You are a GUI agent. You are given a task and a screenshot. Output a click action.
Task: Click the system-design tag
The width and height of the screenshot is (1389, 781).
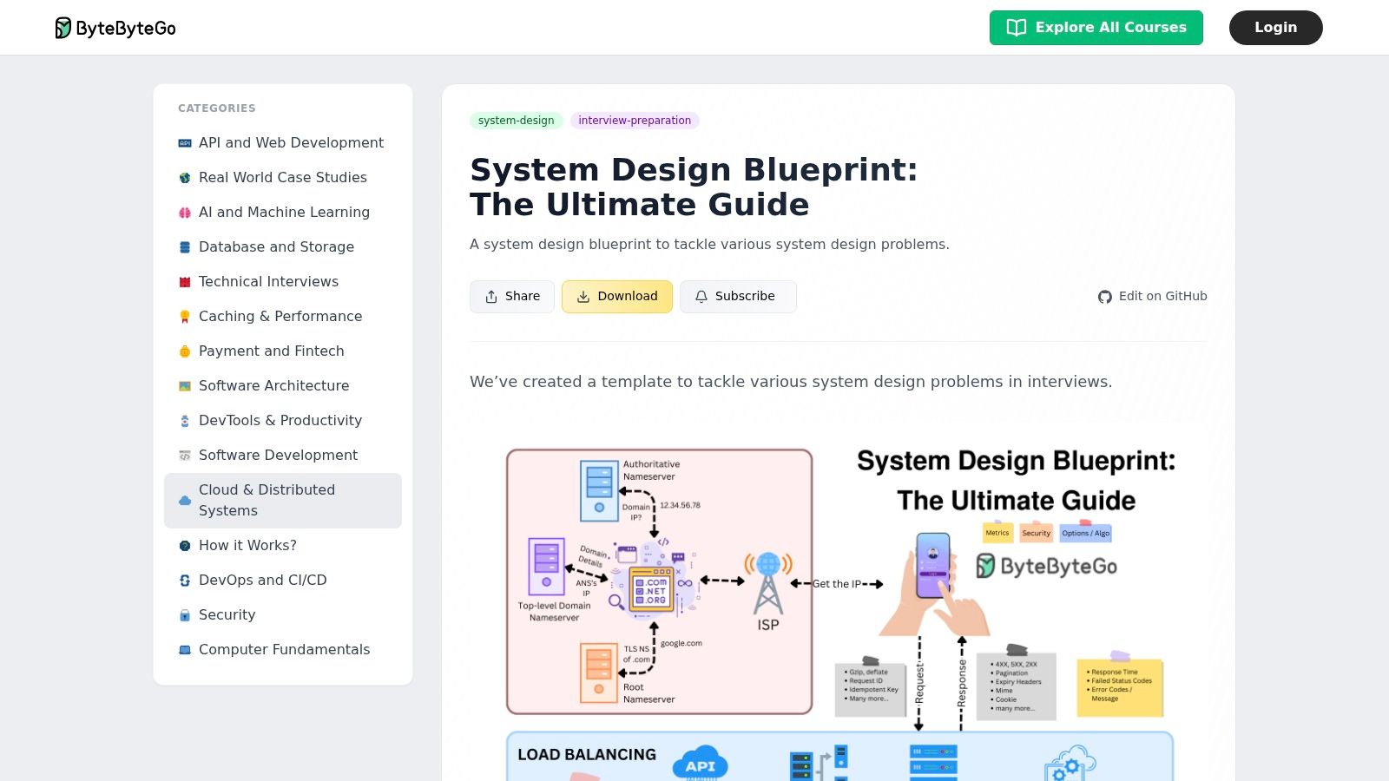(x=517, y=121)
